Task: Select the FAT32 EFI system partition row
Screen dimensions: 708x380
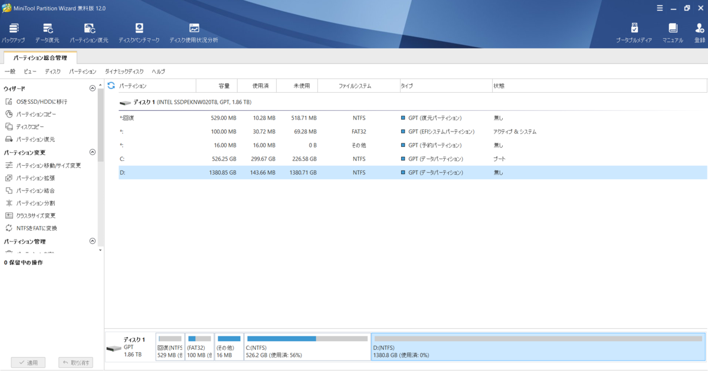Action: click(412, 132)
